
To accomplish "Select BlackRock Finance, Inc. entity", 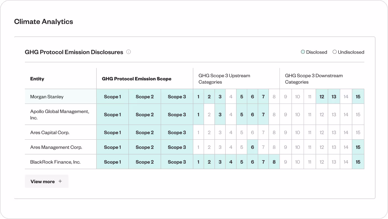I will (x=61, y=162).
